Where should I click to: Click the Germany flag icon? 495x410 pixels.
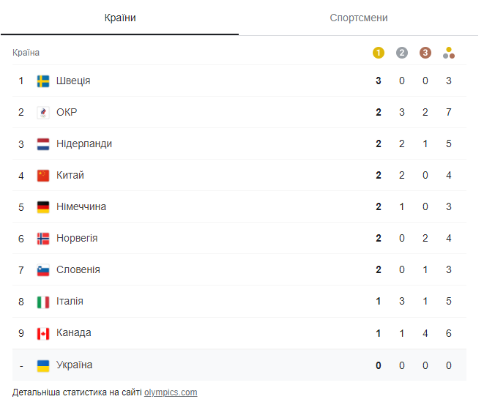click(x=43, y=207)
